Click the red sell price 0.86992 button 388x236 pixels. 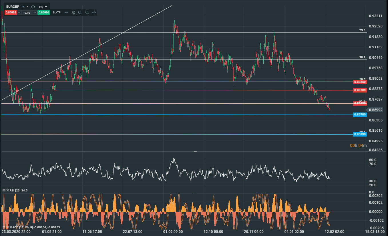click(11, 13)
